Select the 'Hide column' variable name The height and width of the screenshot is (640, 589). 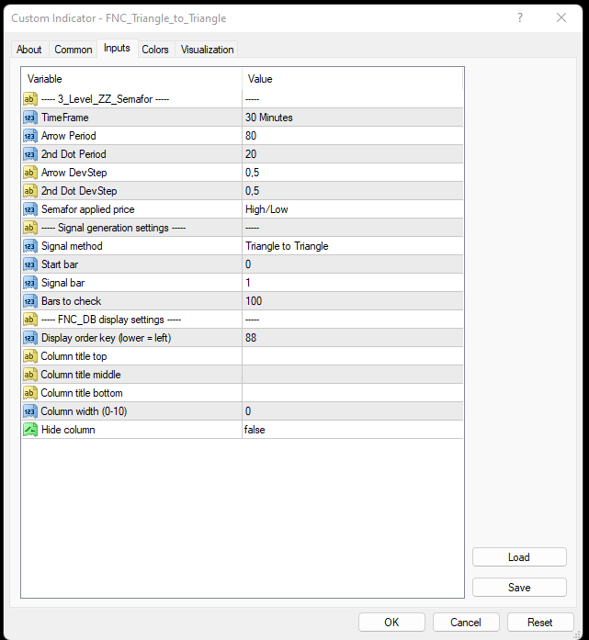pyautogui.click(x=68, y=430)
